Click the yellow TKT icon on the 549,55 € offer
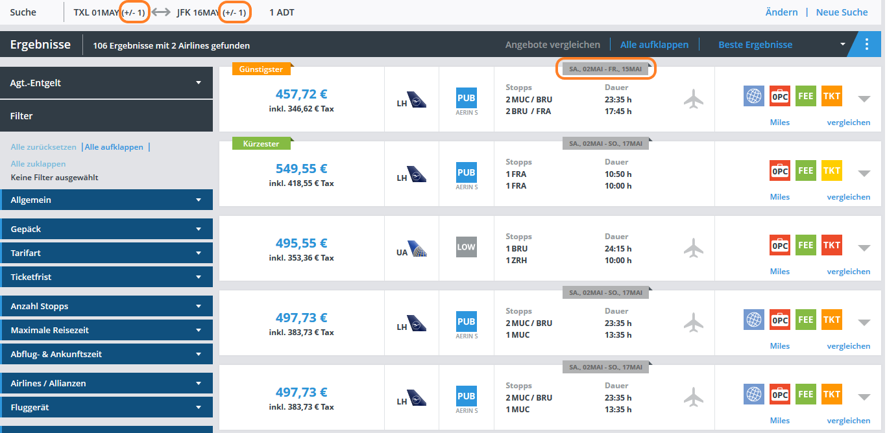Image resolution: width=887 pixels, height=433 pixels. point(831,171)
